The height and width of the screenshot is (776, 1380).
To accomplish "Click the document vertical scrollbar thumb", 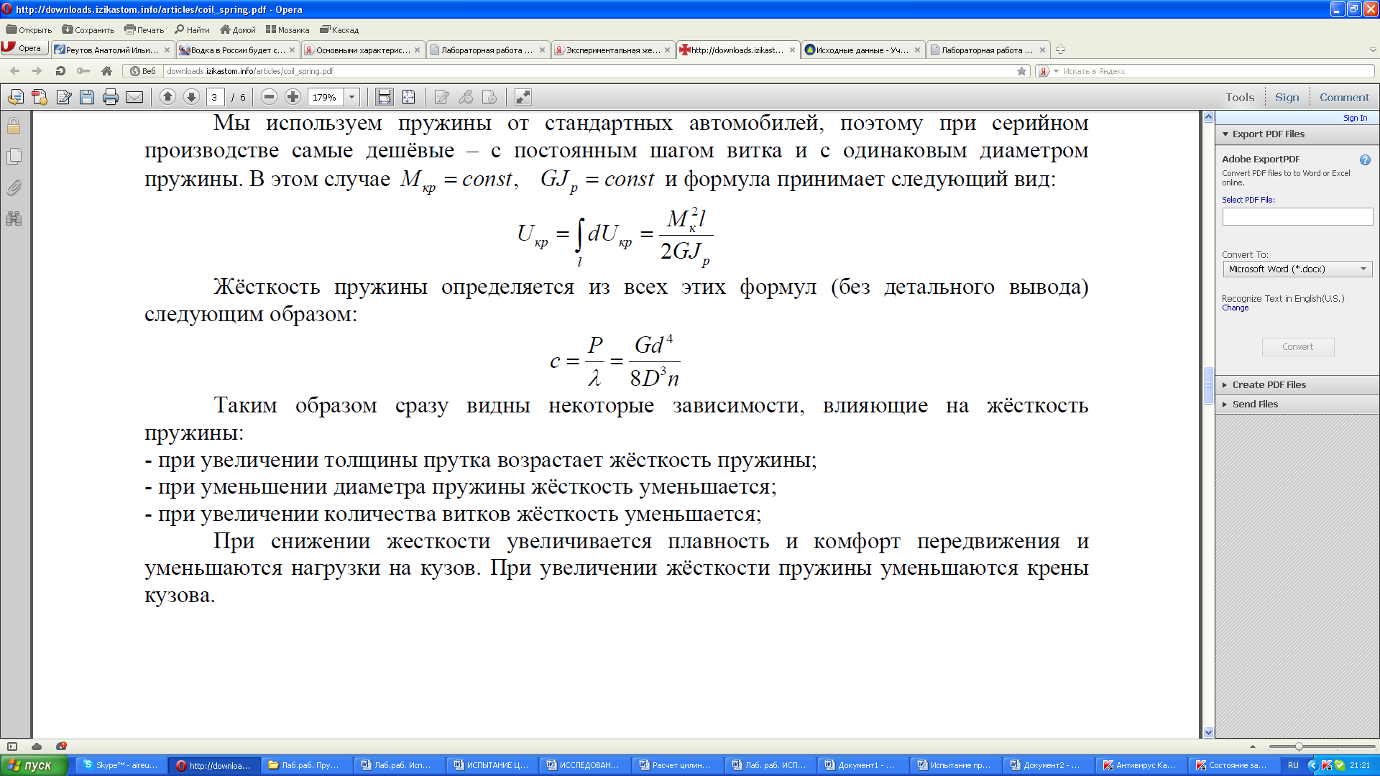I will click(x=1208, y=387).
